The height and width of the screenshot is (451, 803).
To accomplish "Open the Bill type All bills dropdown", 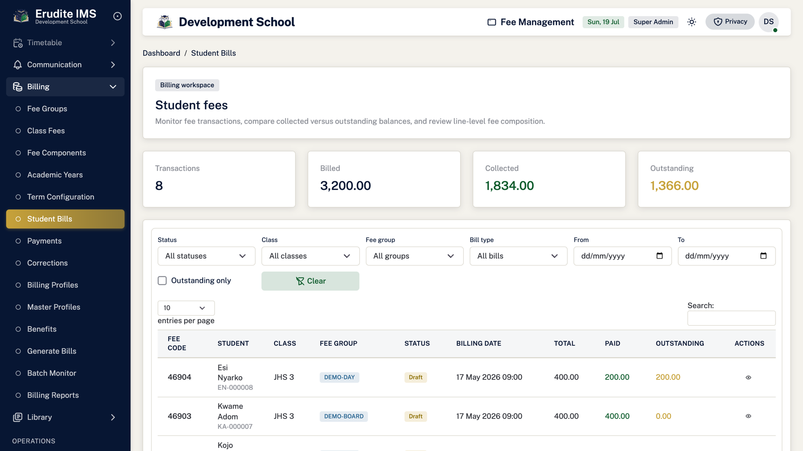I will (518, 256).
